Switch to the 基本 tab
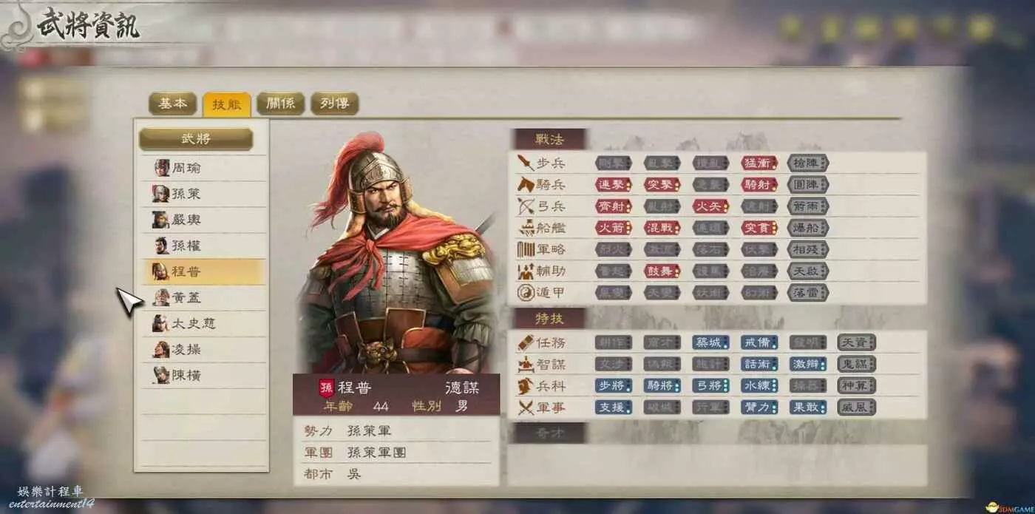 click(172, 104)
